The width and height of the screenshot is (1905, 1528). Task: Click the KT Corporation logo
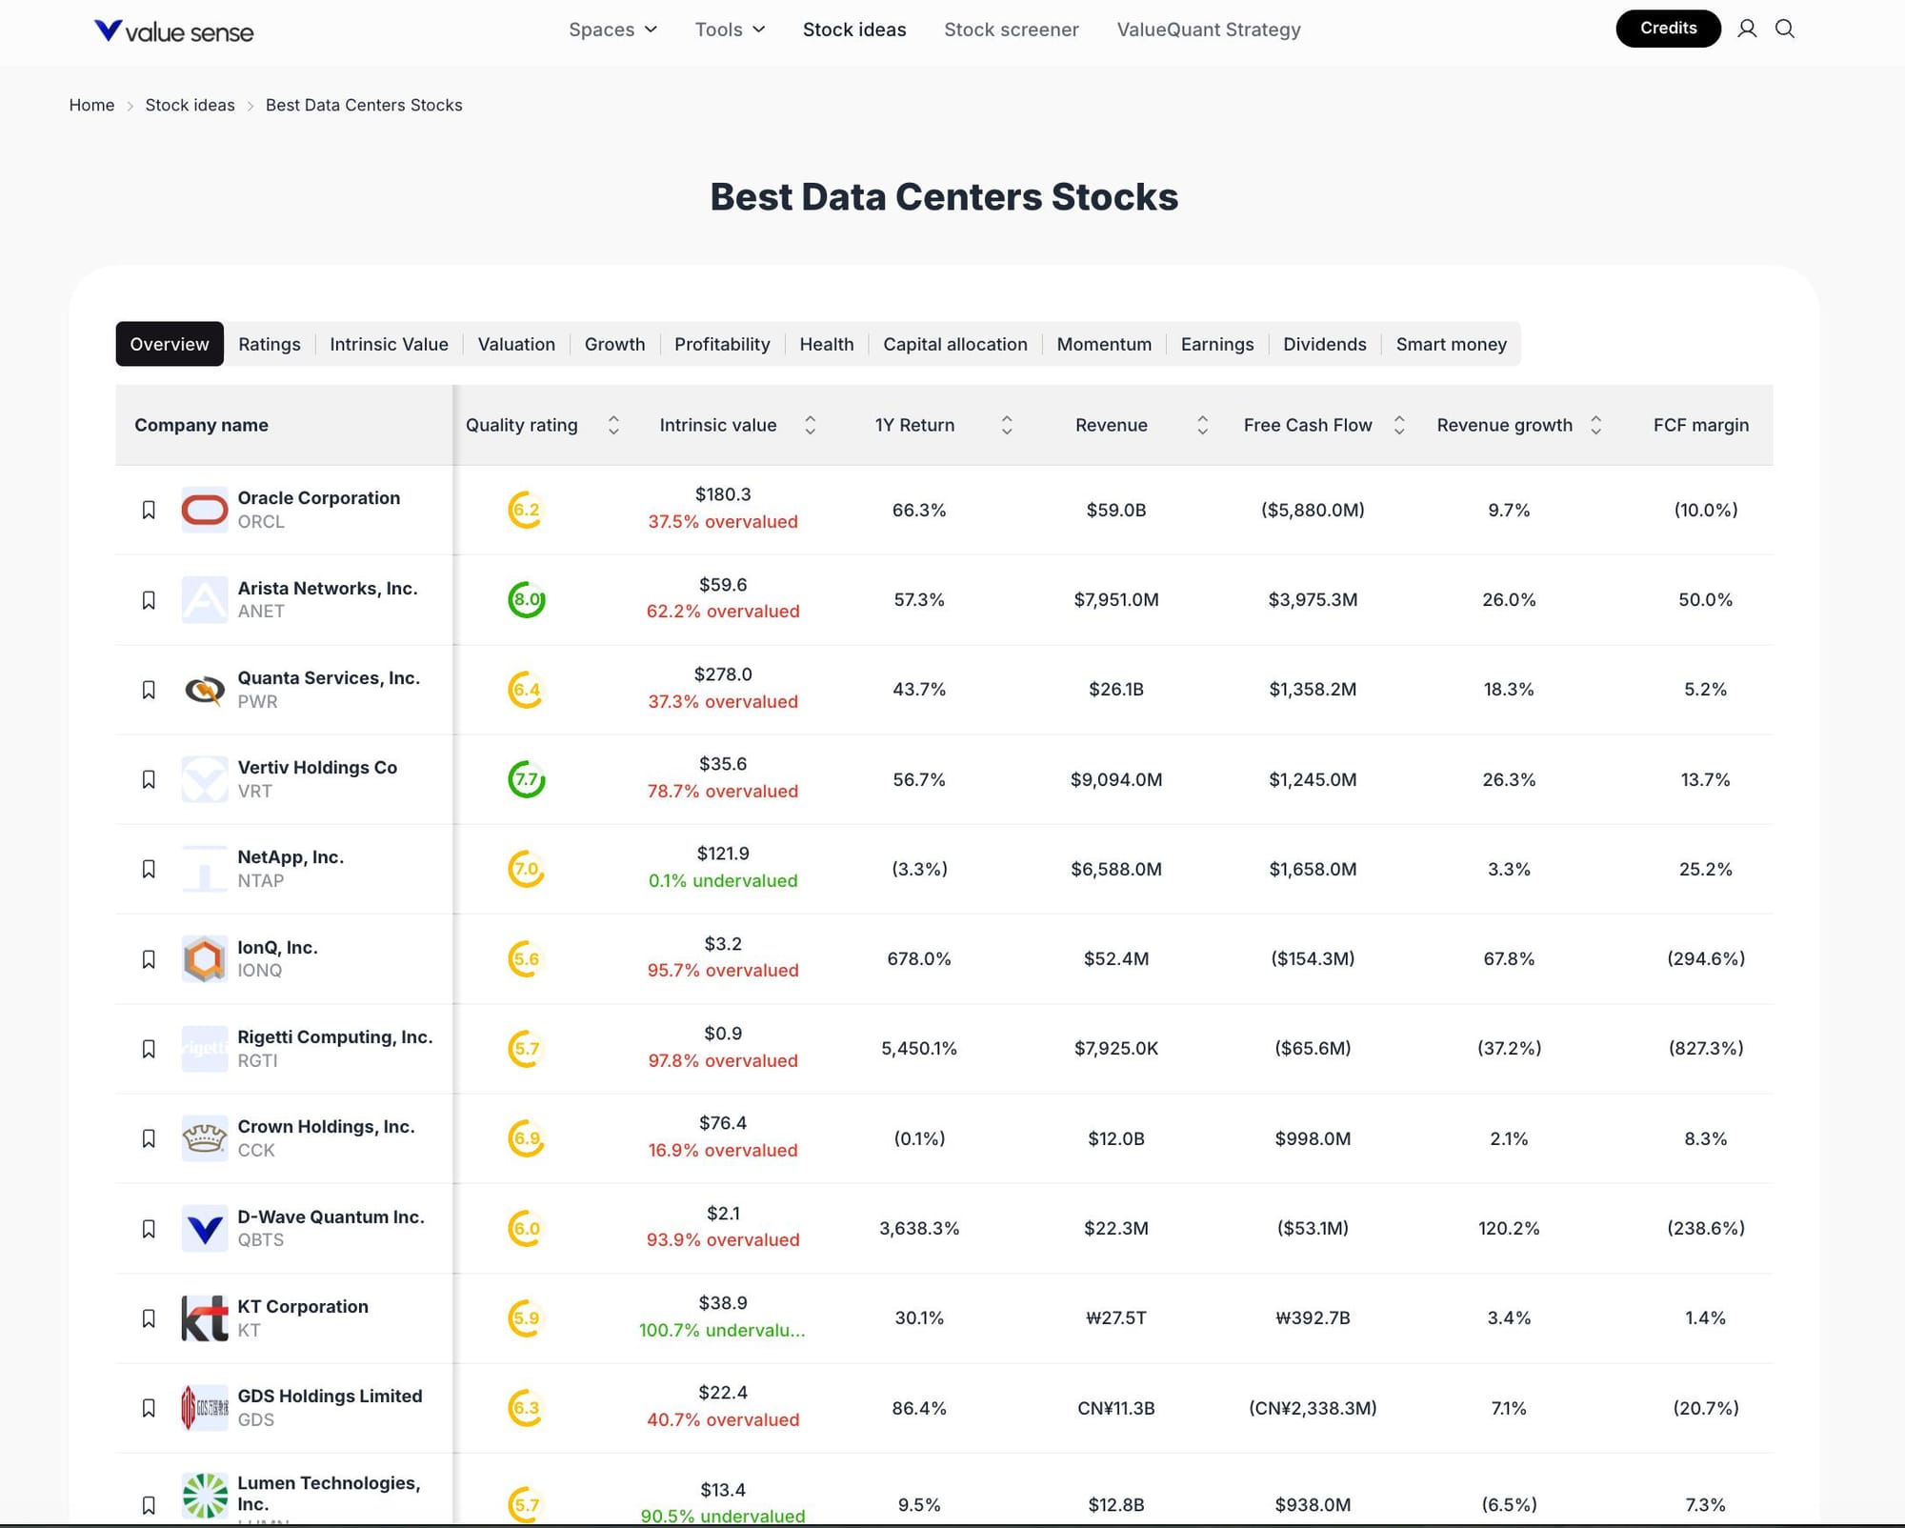[x=205, y=1317]
